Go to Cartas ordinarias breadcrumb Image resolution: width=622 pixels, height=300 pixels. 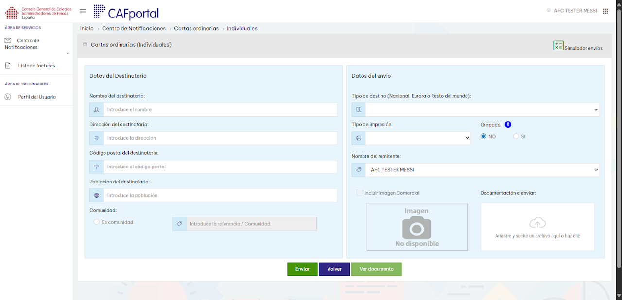[x=196, y=29]
